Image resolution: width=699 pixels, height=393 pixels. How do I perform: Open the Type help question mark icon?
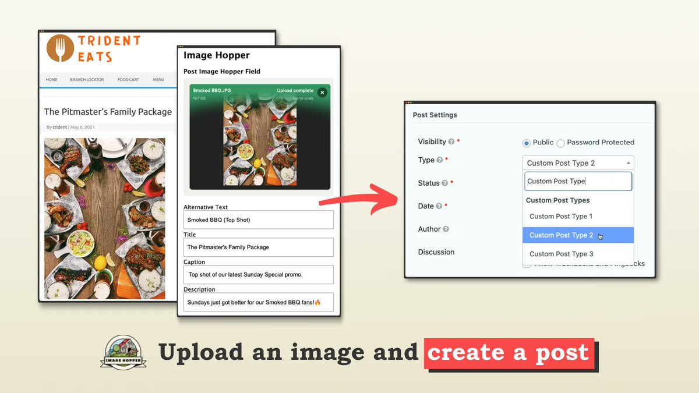(440, 160)
